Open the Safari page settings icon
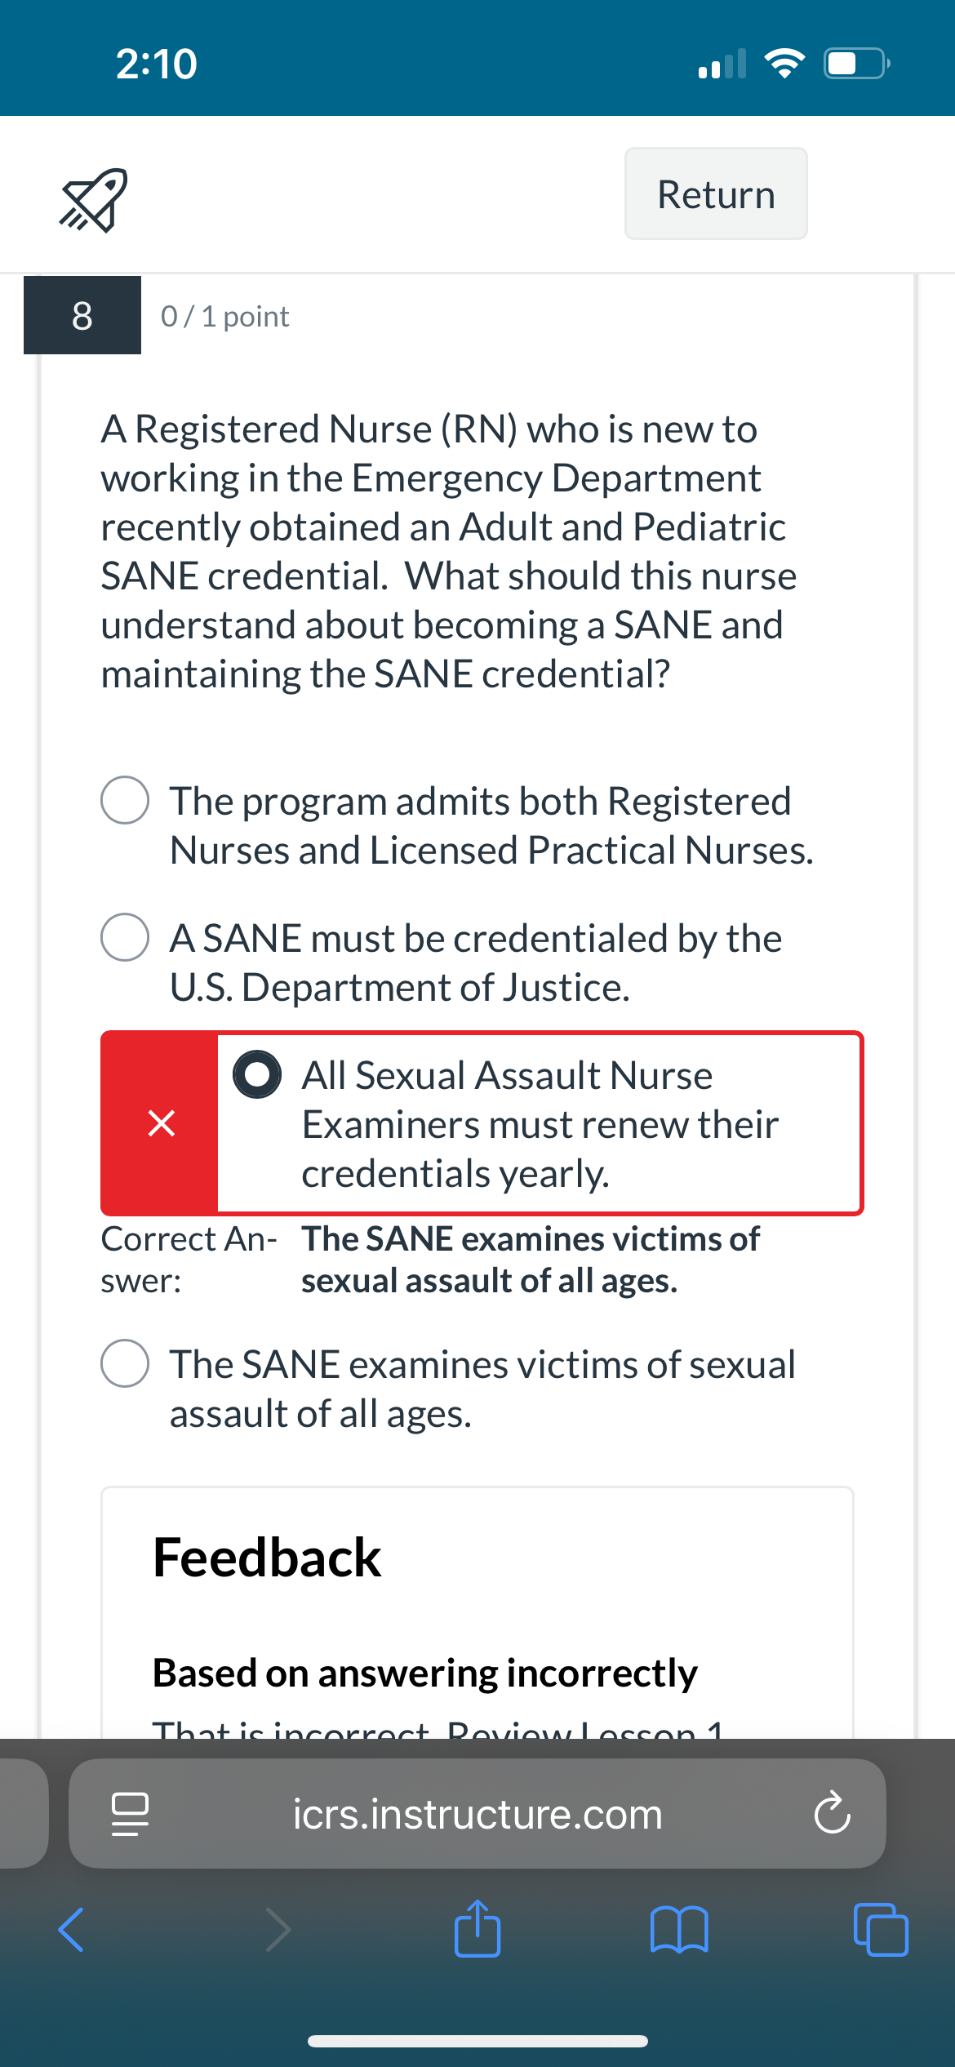 pos(130,1814)
